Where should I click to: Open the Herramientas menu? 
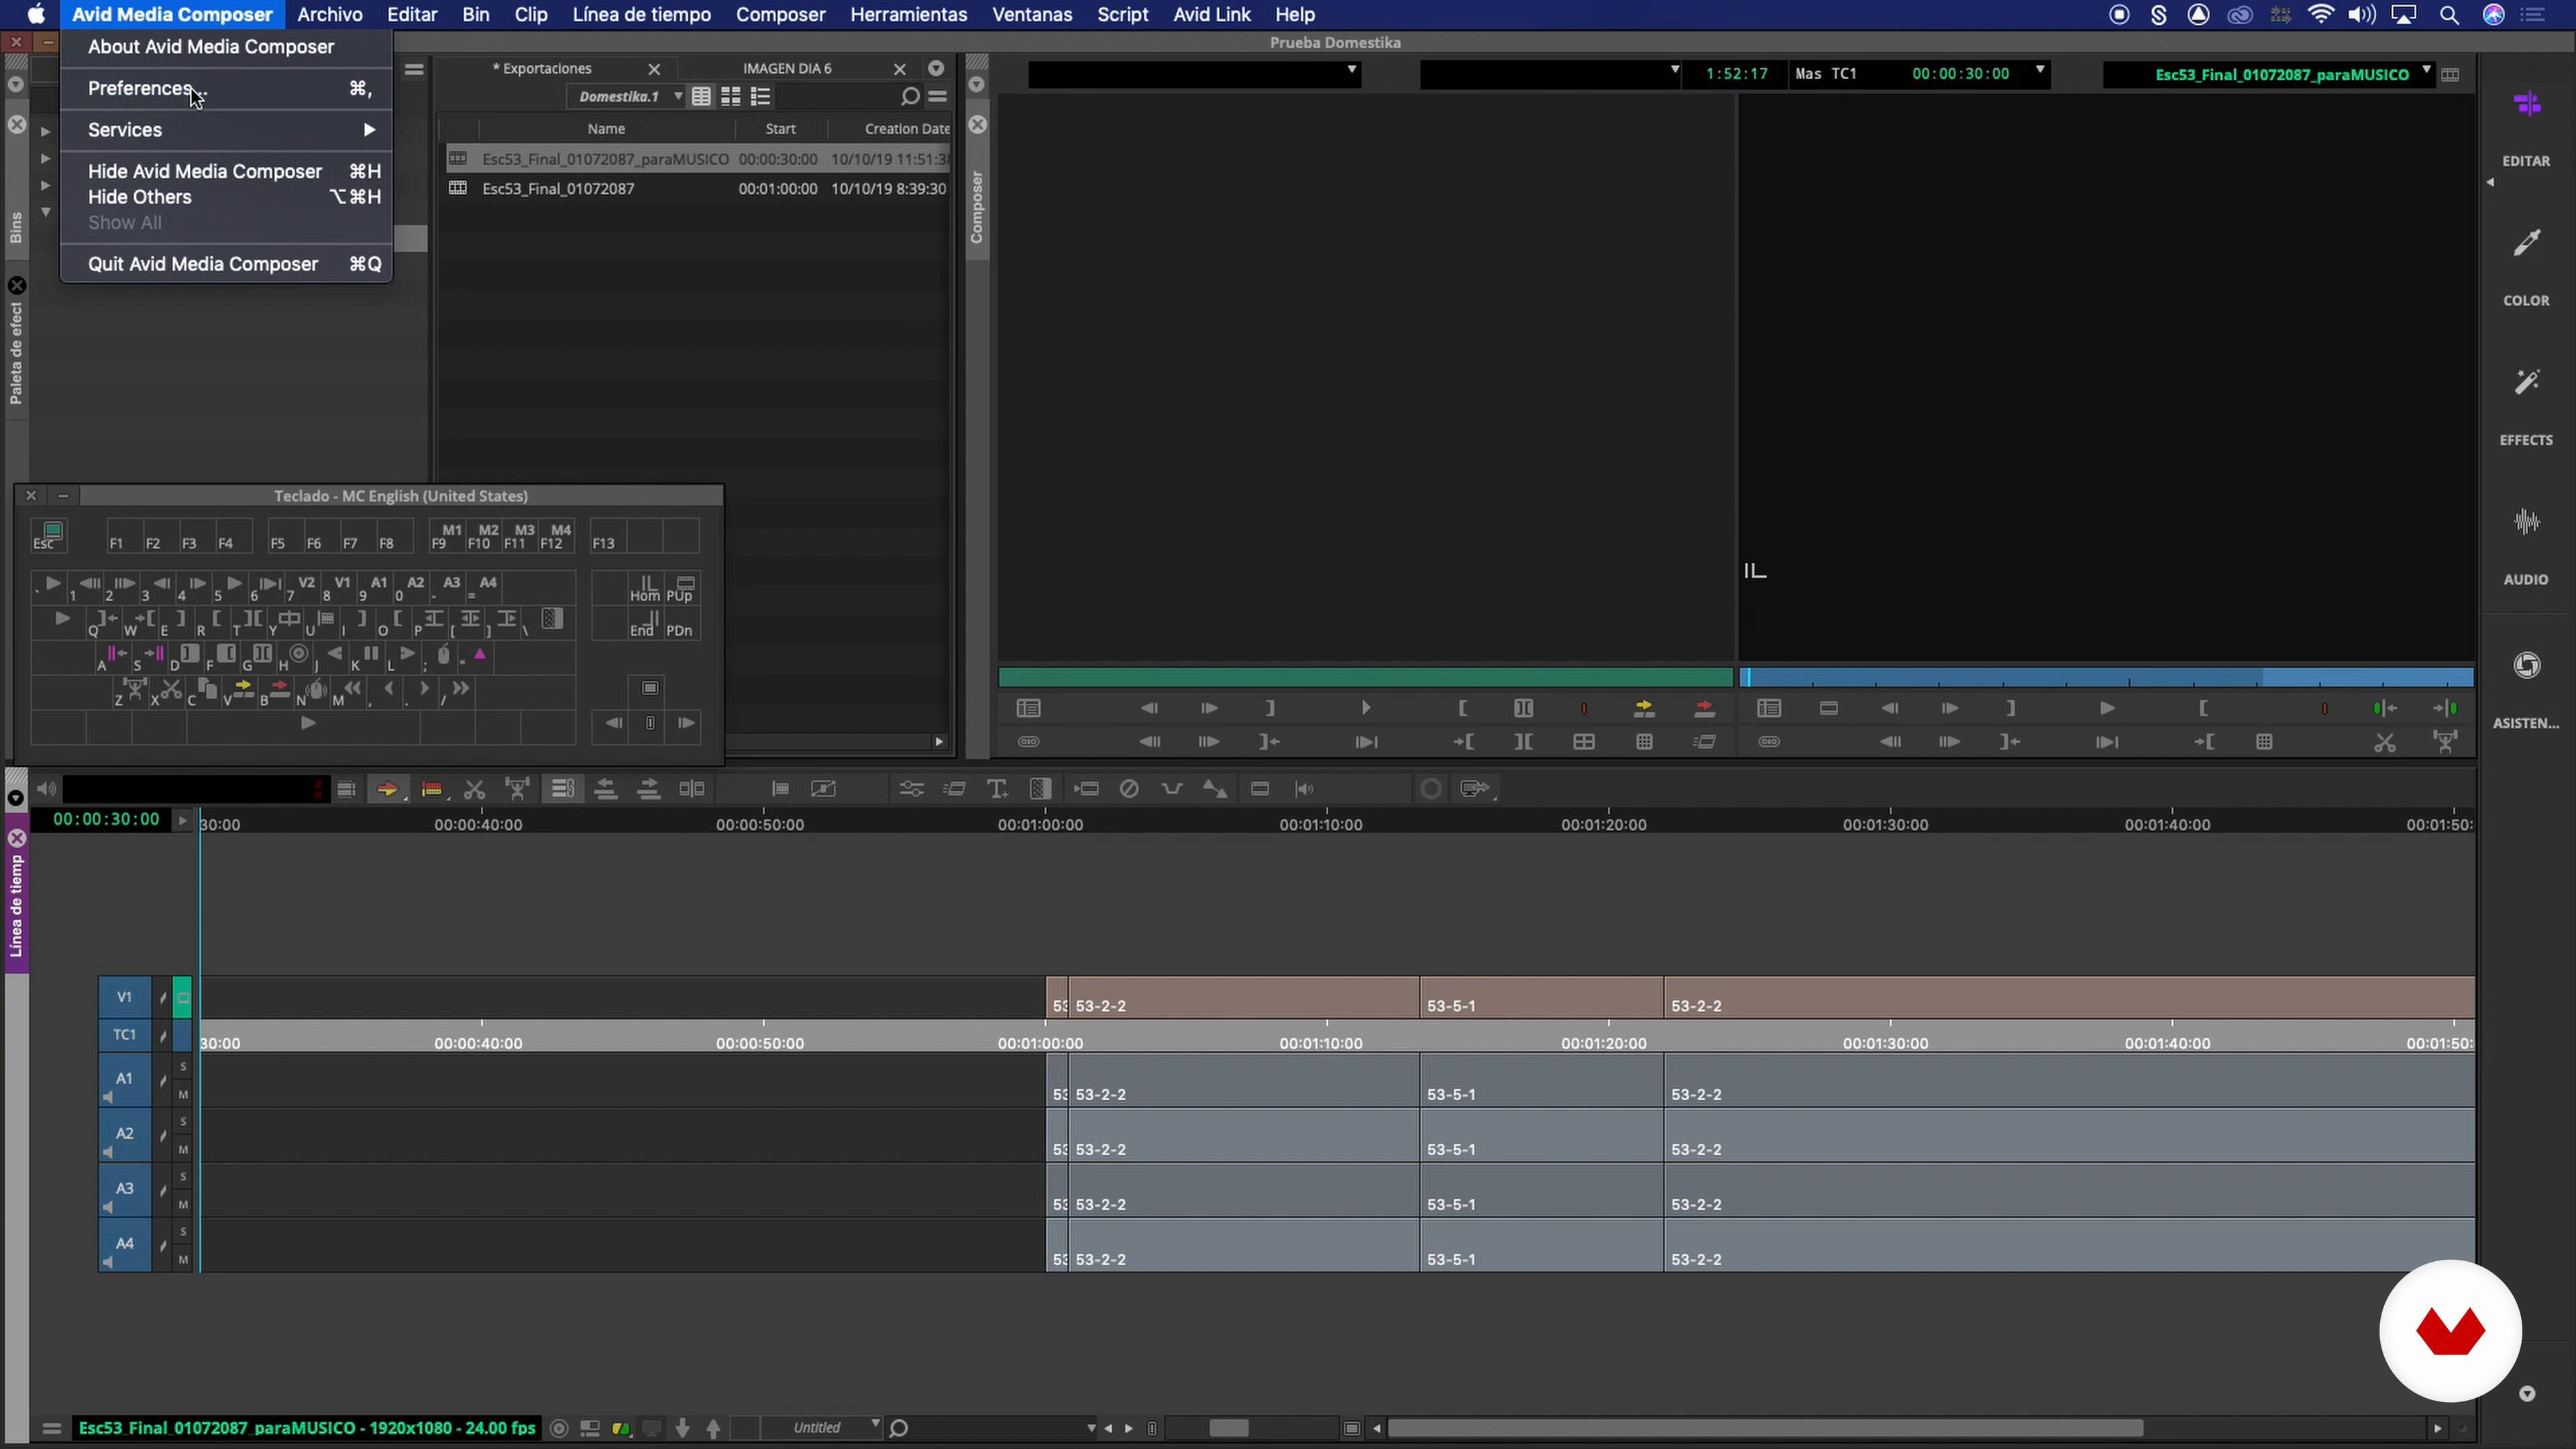pos(908,14)
